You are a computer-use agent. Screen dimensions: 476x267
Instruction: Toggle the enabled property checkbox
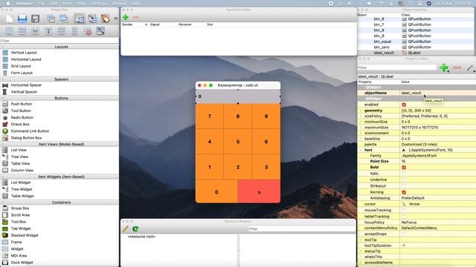pos(404,105)
